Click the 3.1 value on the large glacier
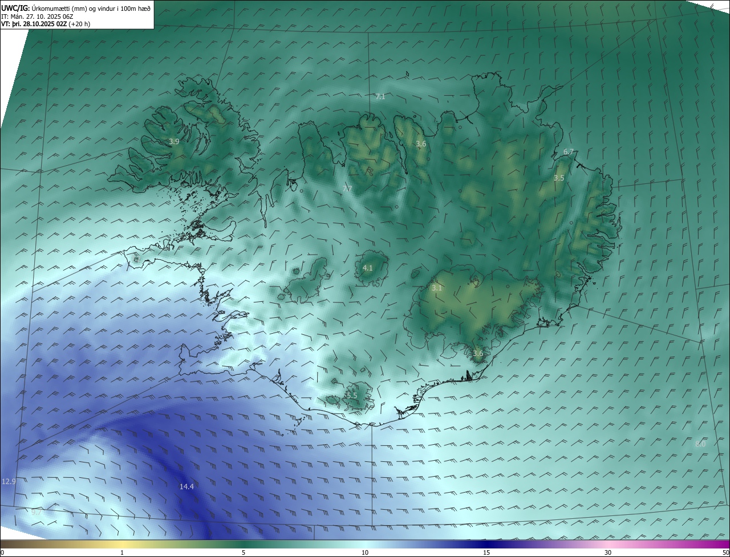730x557 pixels. [437, 288]
